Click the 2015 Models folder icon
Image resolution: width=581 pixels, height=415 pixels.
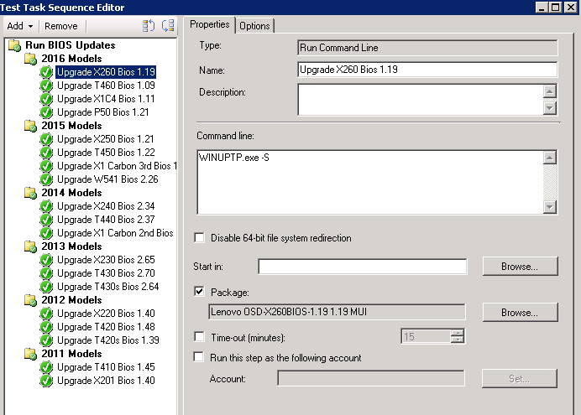point(31,126)
